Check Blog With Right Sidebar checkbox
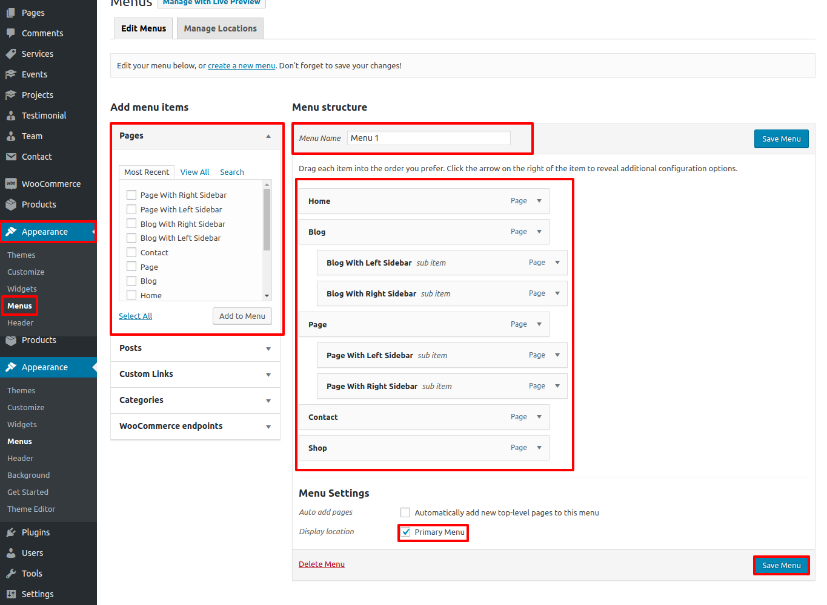Image resolution: width=827 pixels, height=605 pixels. (x=131, y=224)
